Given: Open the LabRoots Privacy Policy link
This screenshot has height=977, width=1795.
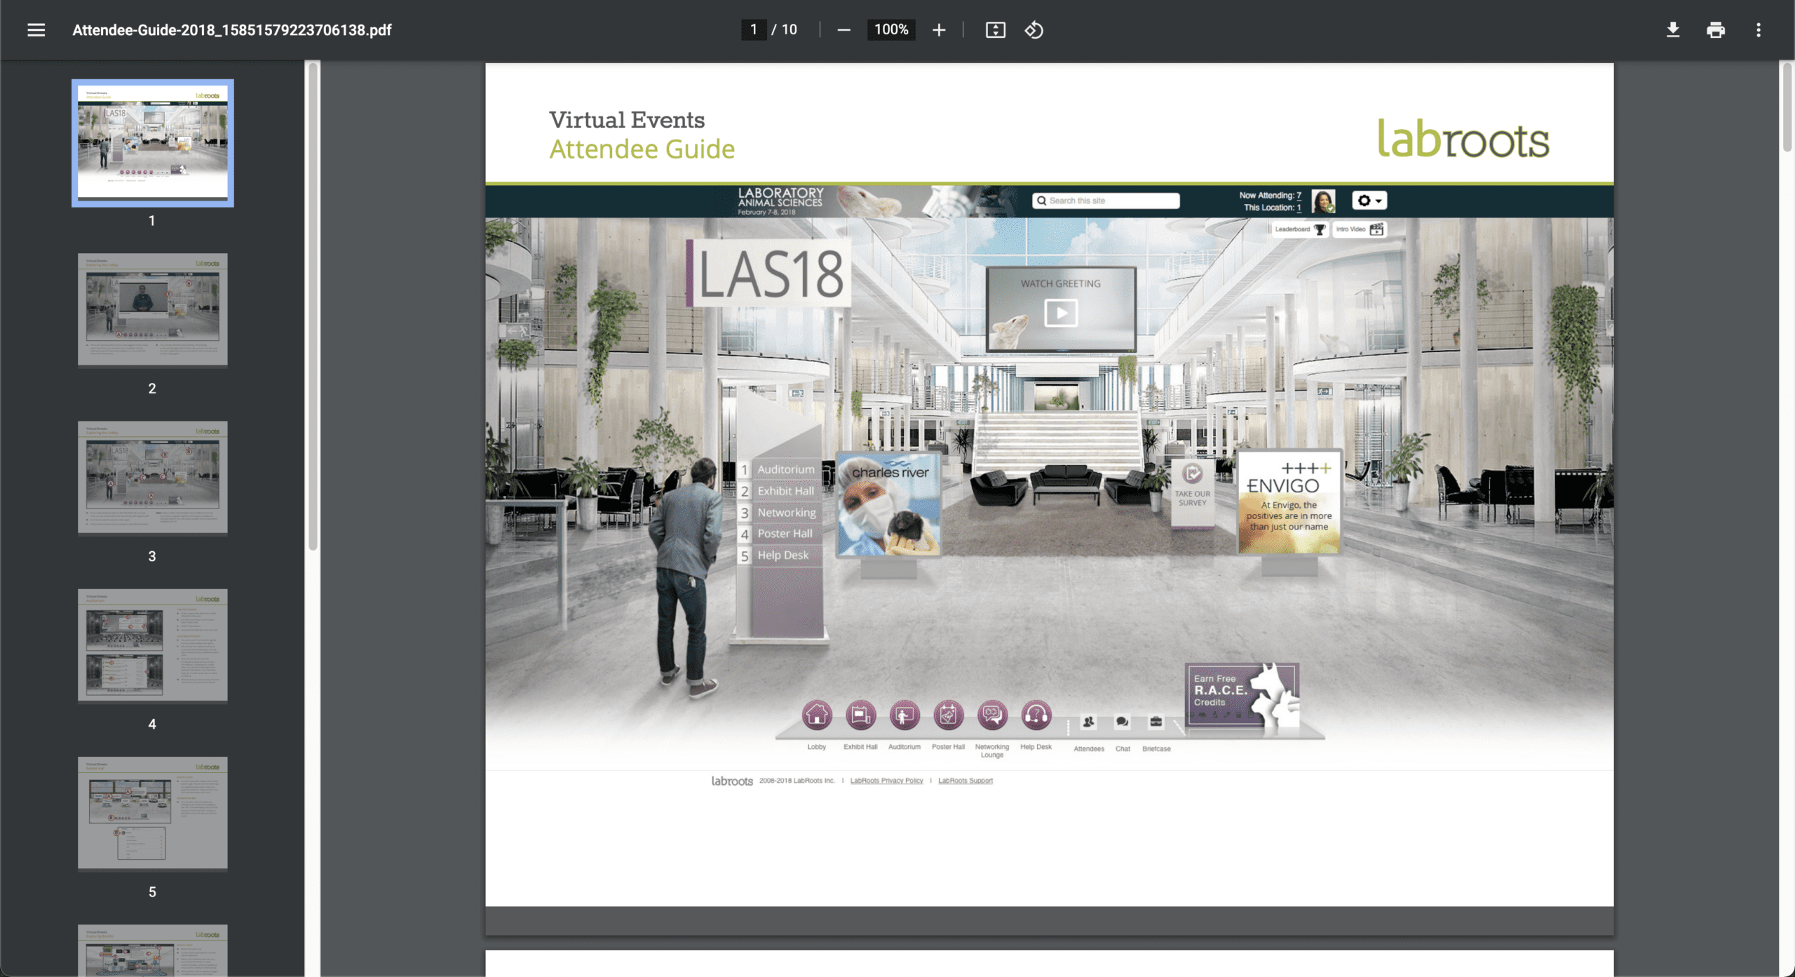Looking at the screenshot, I should coord(886,781).
